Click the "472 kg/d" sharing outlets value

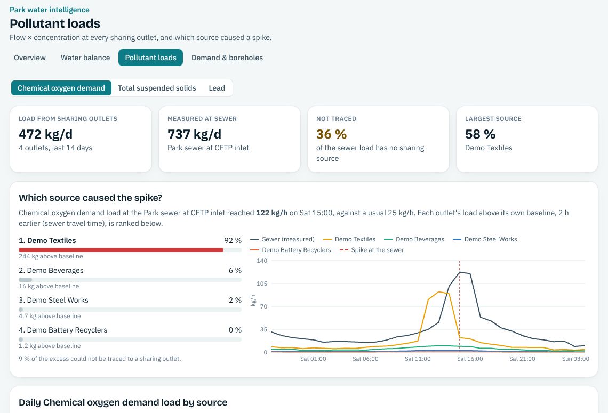coord(46,134)
